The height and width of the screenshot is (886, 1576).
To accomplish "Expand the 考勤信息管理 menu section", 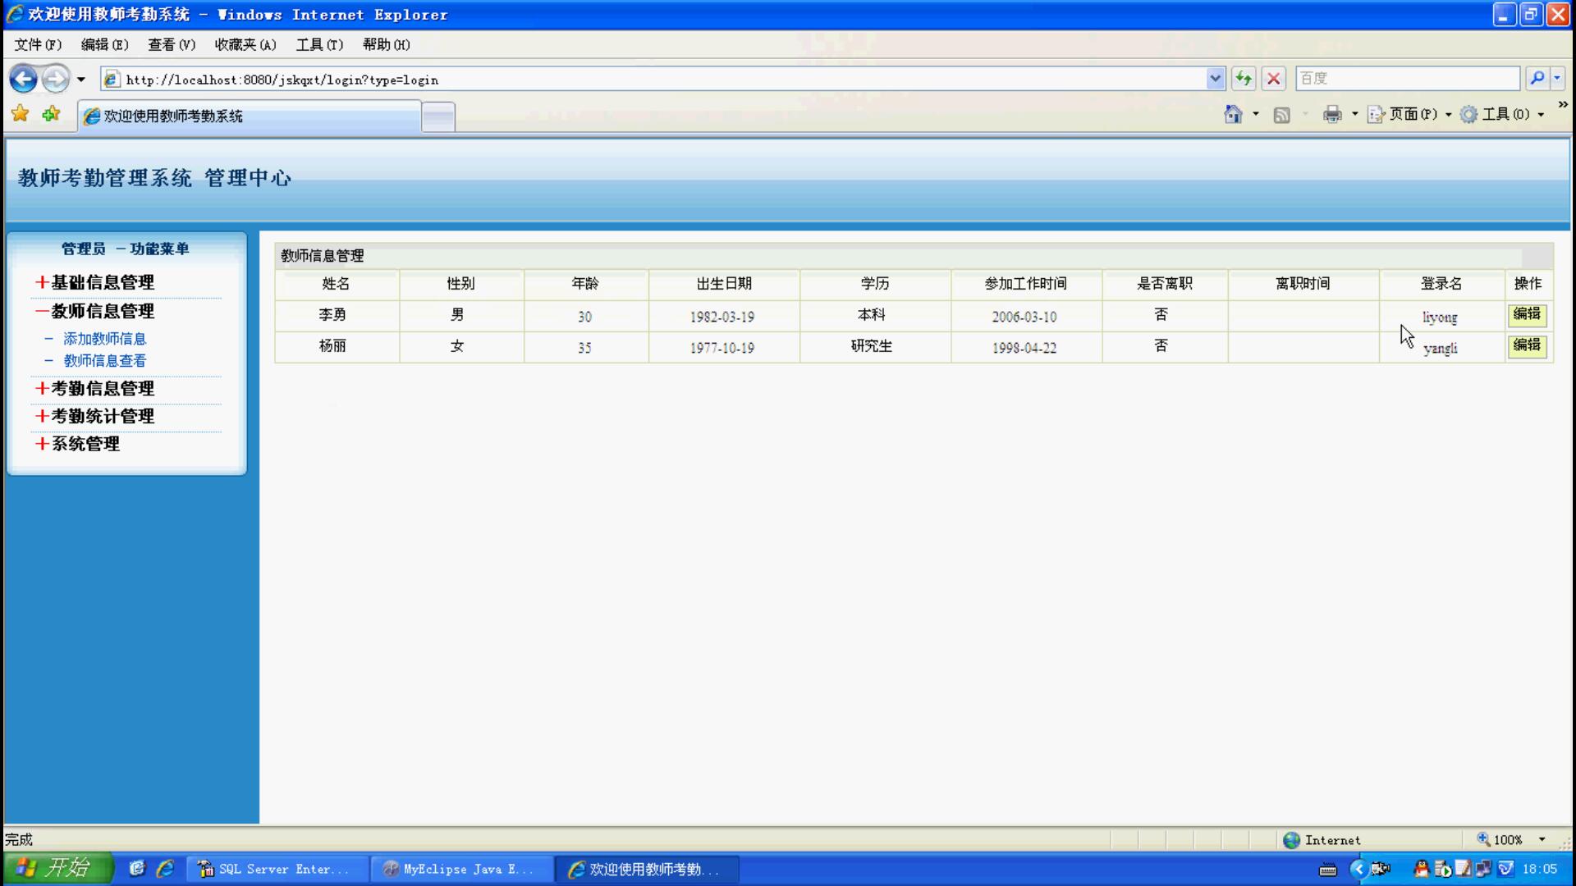I will point(94,388).
